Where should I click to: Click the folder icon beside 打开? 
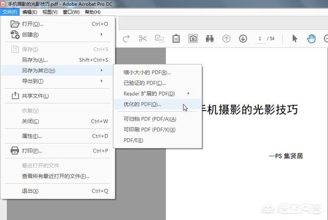tap(15, 24)
